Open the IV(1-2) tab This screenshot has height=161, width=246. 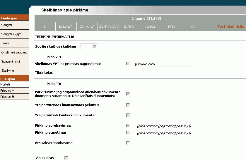coord(150,26)
